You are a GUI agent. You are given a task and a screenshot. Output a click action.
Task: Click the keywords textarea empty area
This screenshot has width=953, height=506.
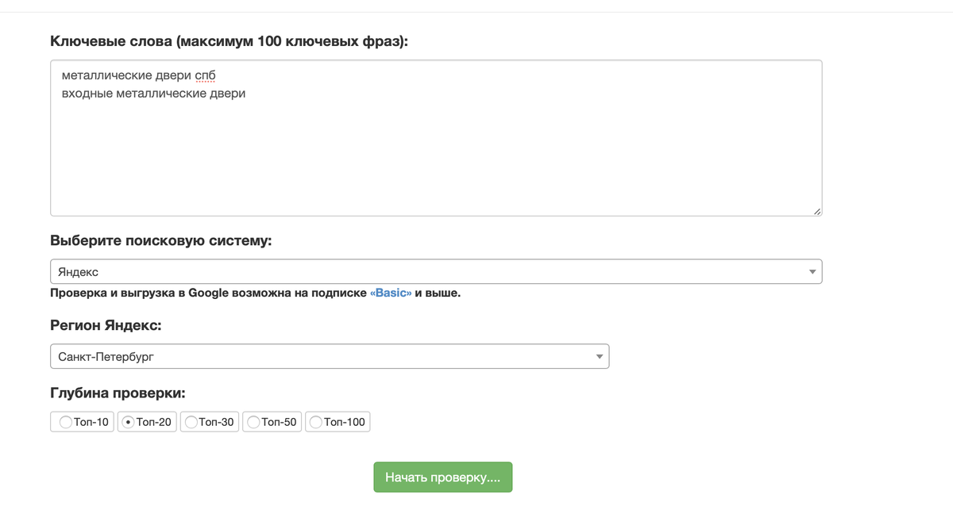(x=435, y=159)
